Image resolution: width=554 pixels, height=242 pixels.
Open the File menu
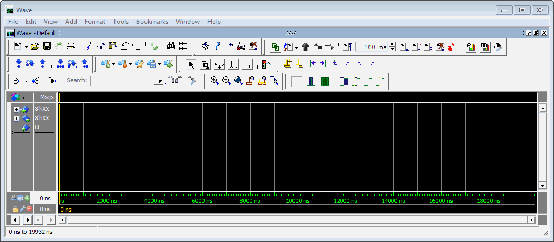pyautogui.click(x=13, y=22)
